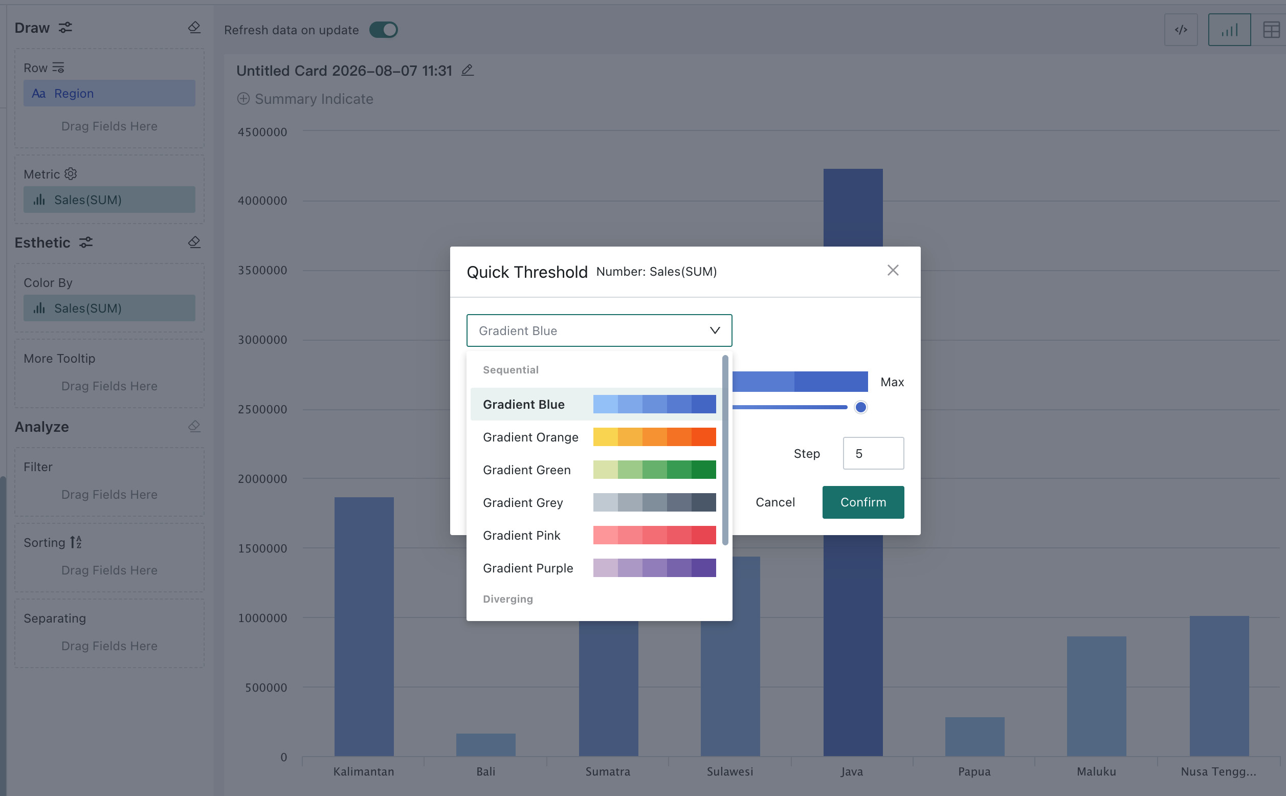Viewport: 1286px width, 796px height.
Task: Click the Max slider handle
Action: point(861,407)
